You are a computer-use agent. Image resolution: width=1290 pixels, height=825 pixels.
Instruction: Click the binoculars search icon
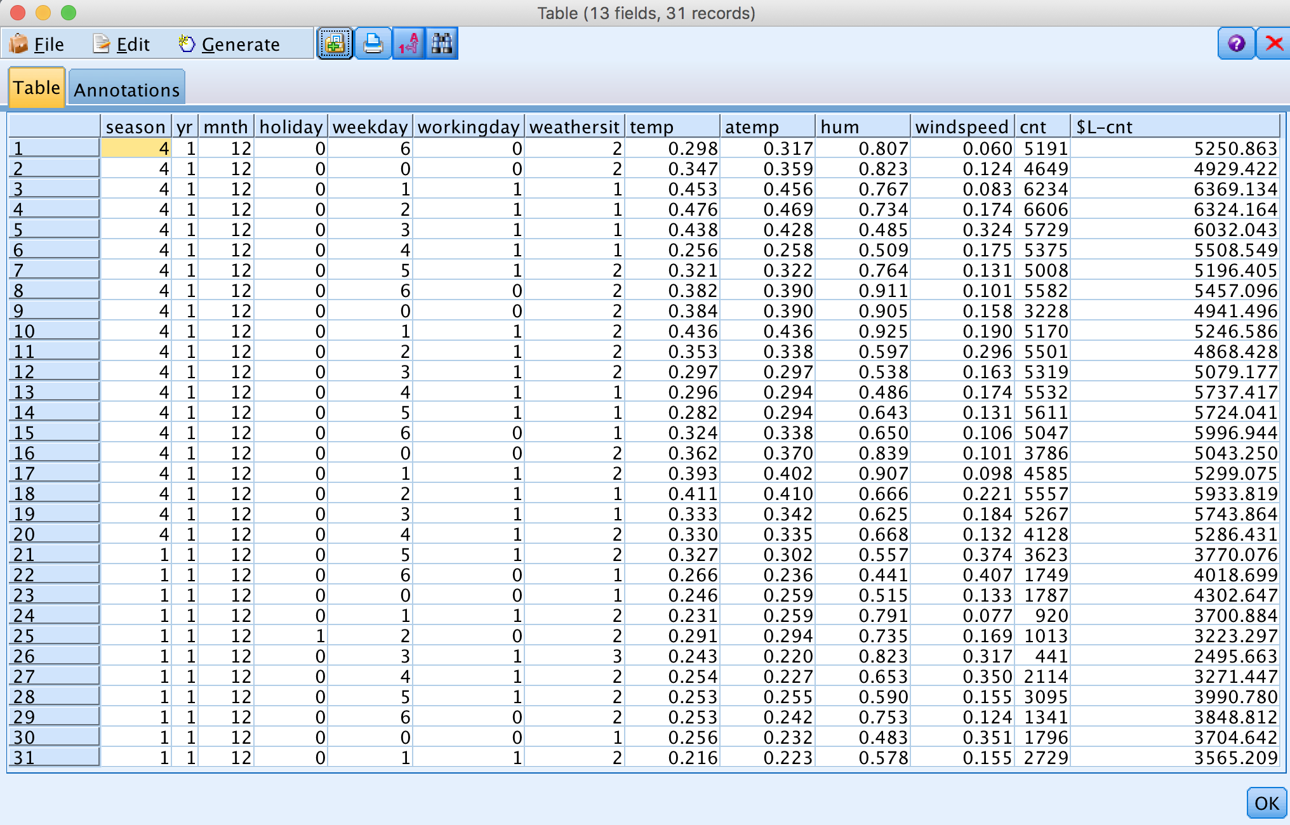coord(442,44)
